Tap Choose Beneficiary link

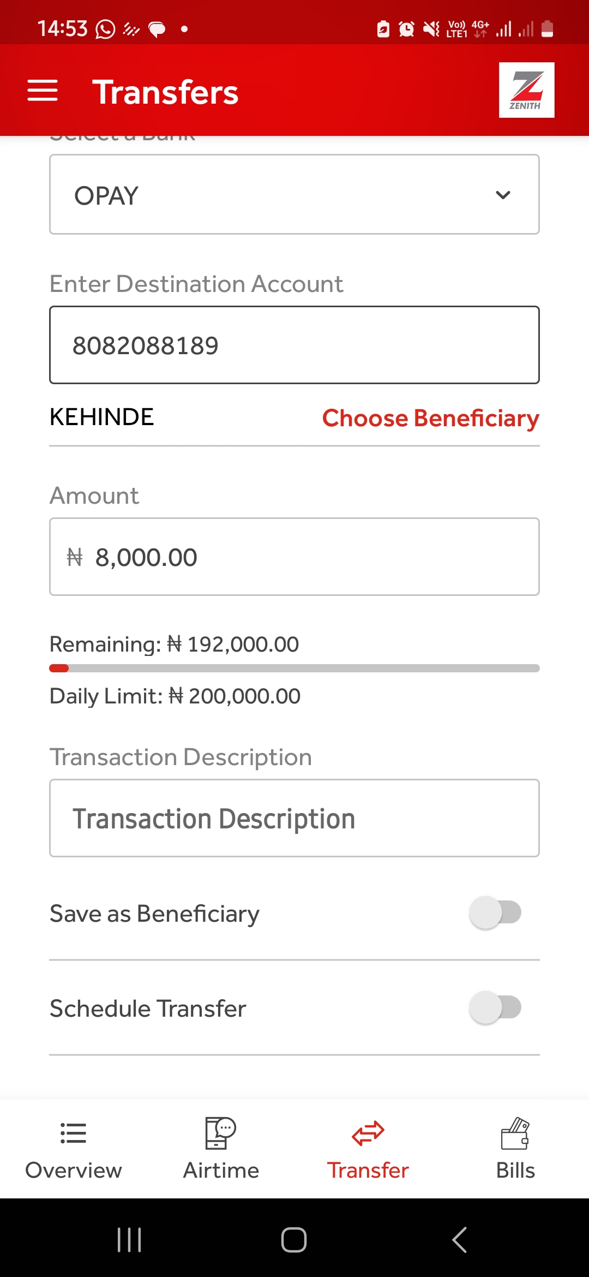coord(430,418)
